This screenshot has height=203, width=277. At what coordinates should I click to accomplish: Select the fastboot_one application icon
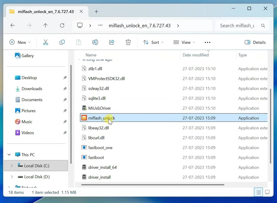84,147
